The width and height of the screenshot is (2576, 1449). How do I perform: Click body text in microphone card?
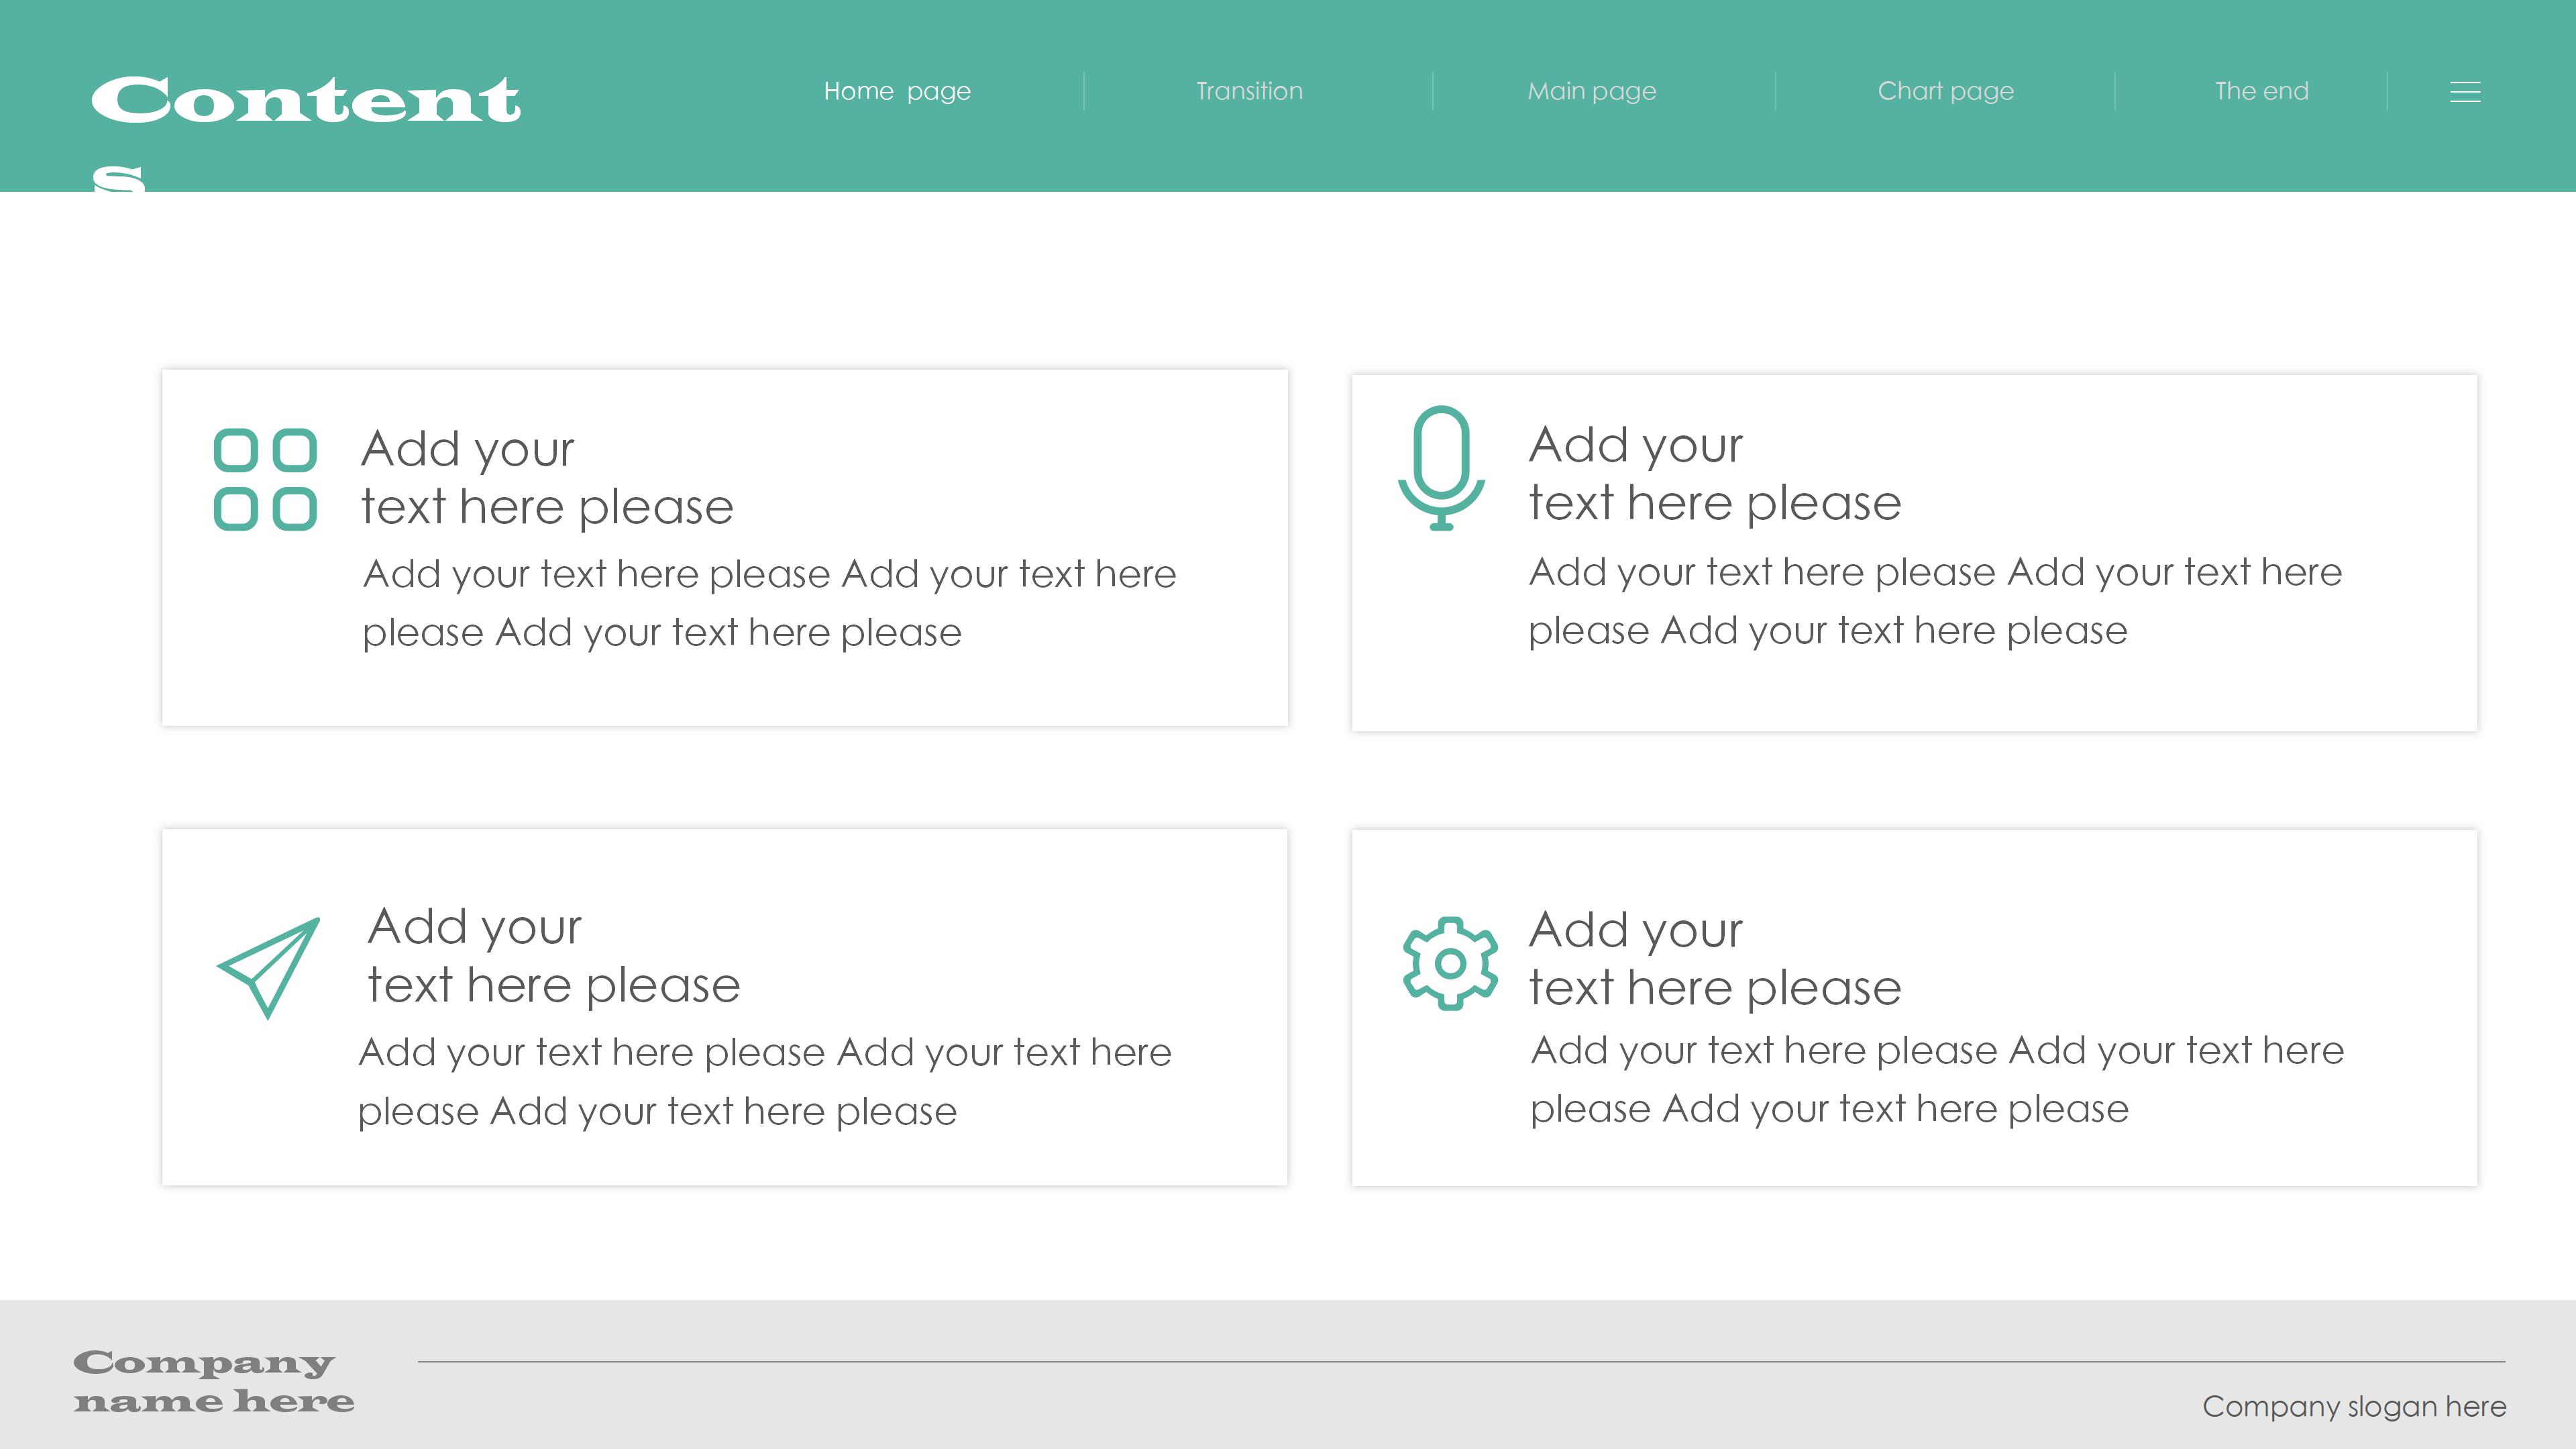pyautogui.click(x=1934, y=601)
